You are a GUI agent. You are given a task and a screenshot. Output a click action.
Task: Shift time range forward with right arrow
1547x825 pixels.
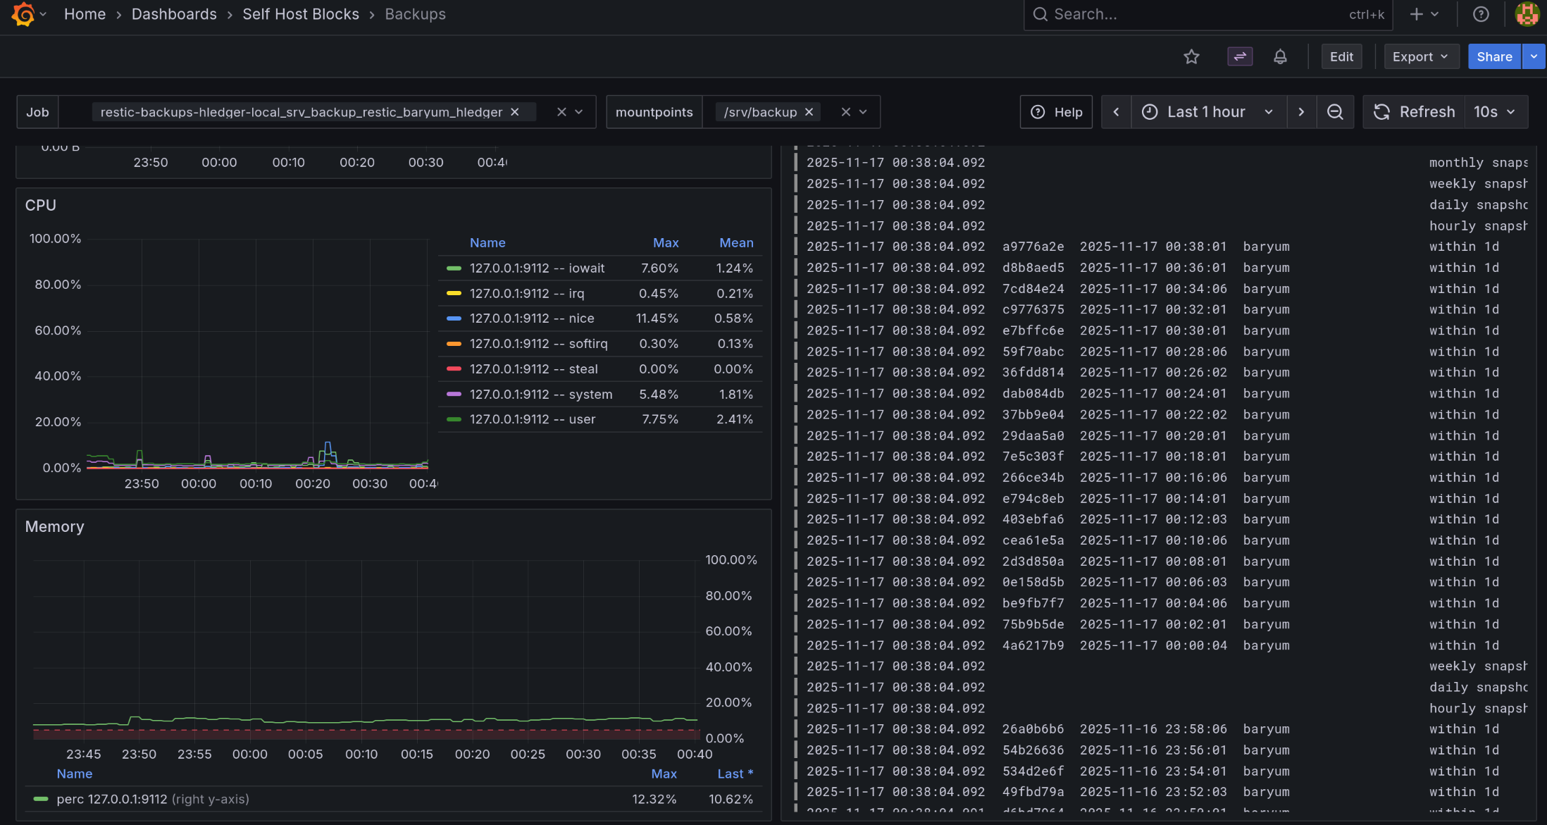[x=1301, y=111]
